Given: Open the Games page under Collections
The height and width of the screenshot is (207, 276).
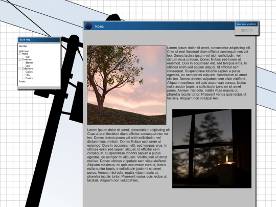Looking at the screenshot, I should pos(29,72).
